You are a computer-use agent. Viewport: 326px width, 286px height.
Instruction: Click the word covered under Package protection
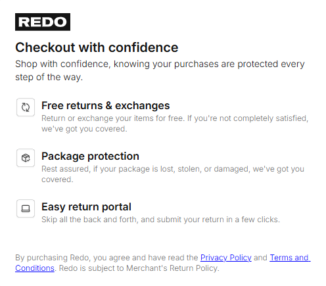[57, 179]
